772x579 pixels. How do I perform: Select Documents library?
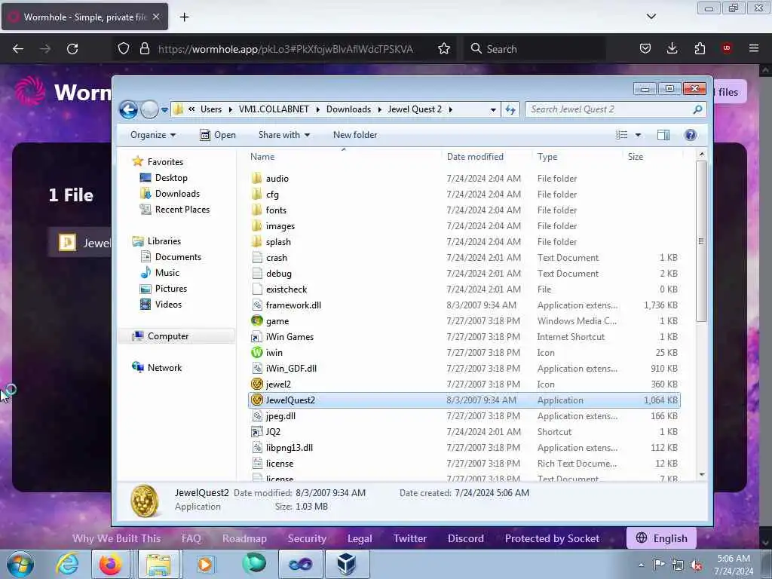tap(170, 257)
